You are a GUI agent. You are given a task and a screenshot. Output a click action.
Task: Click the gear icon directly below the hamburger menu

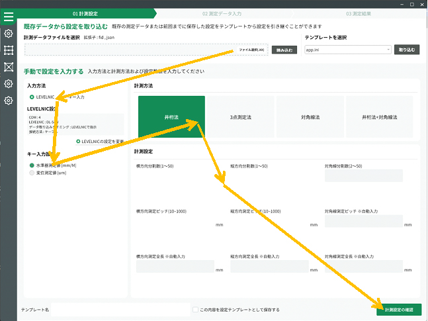pos(9,34)
